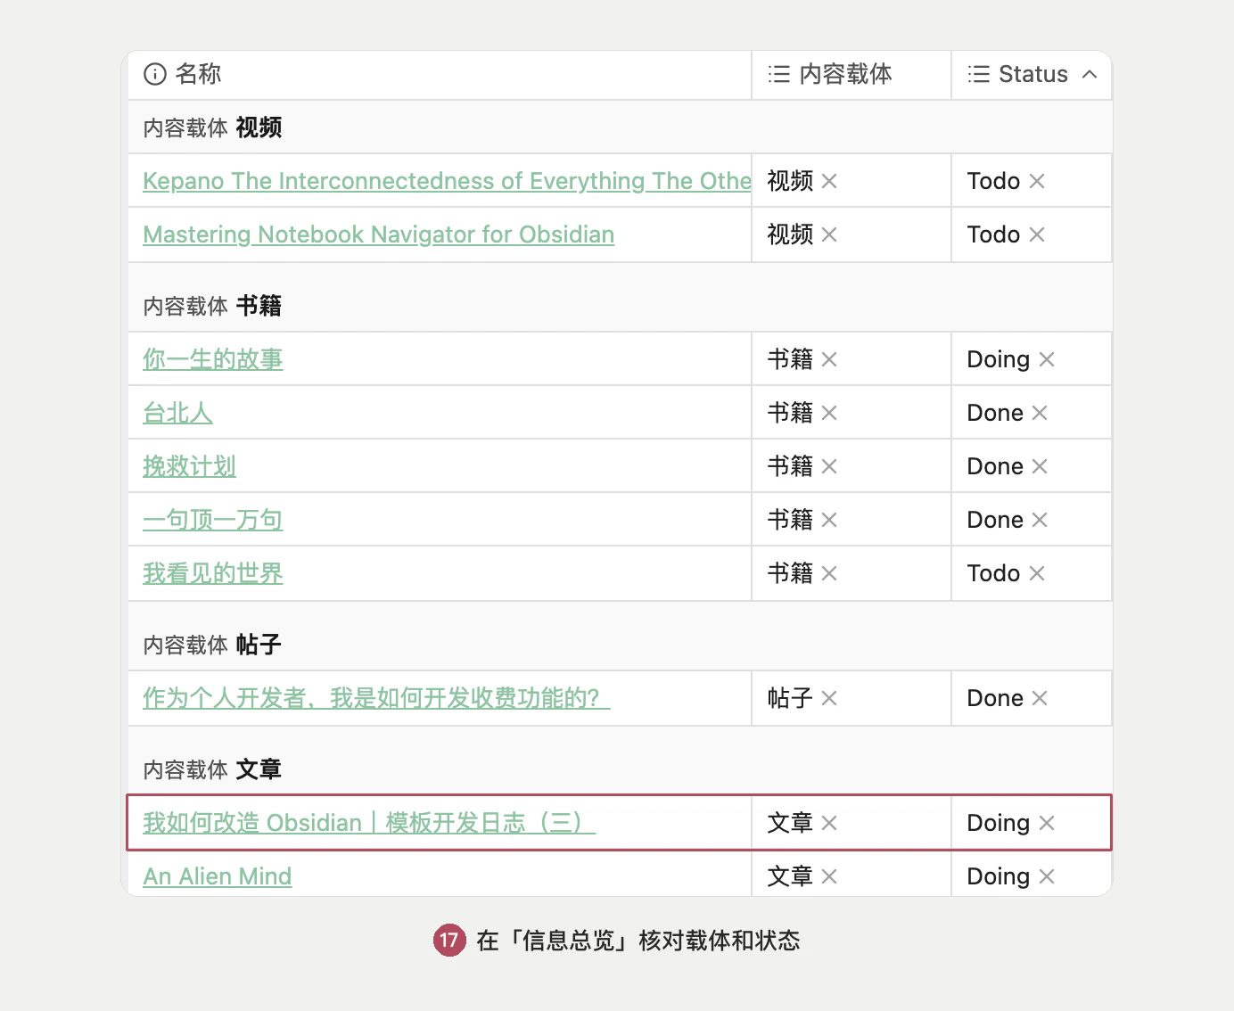Open the 你一生的故事 note link
The height and width of the screenshot is (1011, 1234).
pyautogui.click(x=213, y=359)
